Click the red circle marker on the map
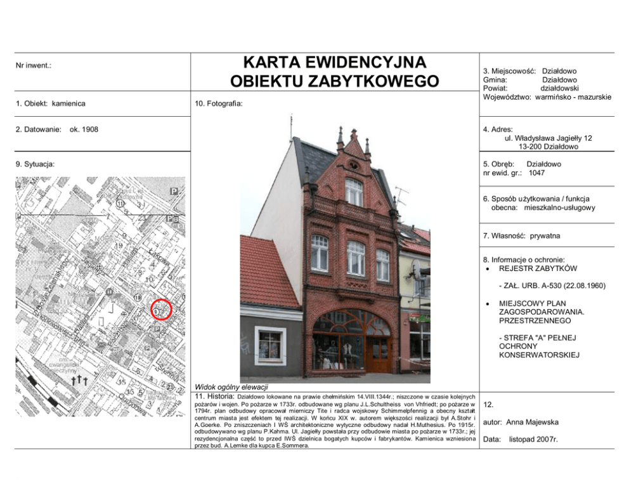629x486 pixels. [x=162, y=310]
